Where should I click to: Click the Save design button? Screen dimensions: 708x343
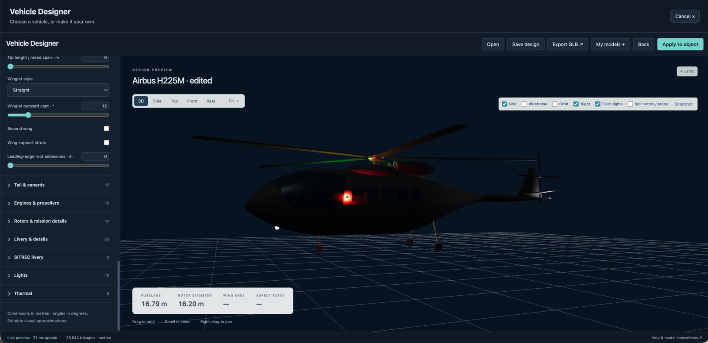pos(526,44)
